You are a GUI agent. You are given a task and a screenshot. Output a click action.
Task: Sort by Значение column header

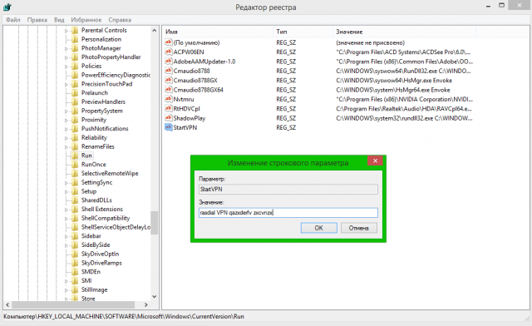click(x=405, y=32)
